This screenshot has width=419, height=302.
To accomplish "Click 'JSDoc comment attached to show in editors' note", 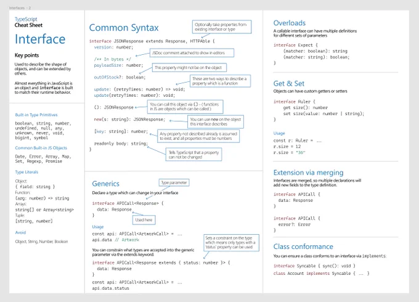I will coord(192,52).
